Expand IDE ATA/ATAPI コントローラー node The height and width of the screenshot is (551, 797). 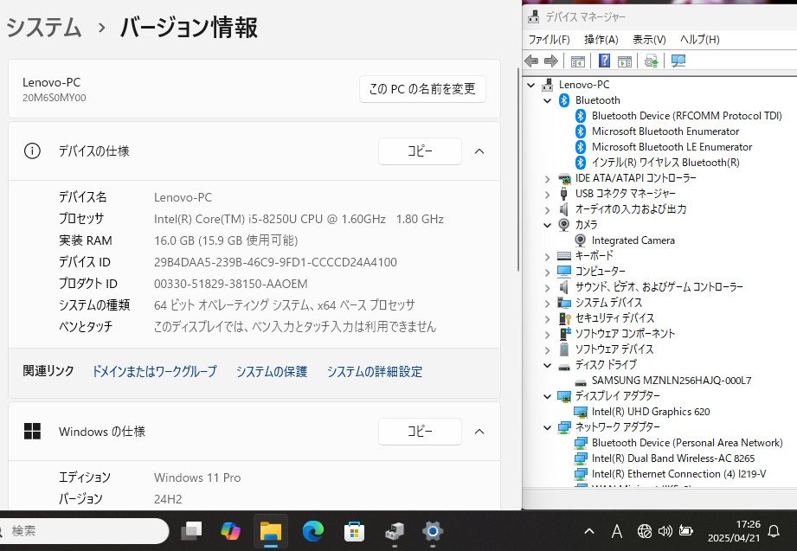[x=548, y=178]
